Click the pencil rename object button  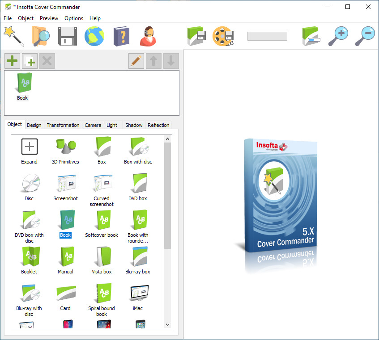pyautogui.click(x=136, y=61)
